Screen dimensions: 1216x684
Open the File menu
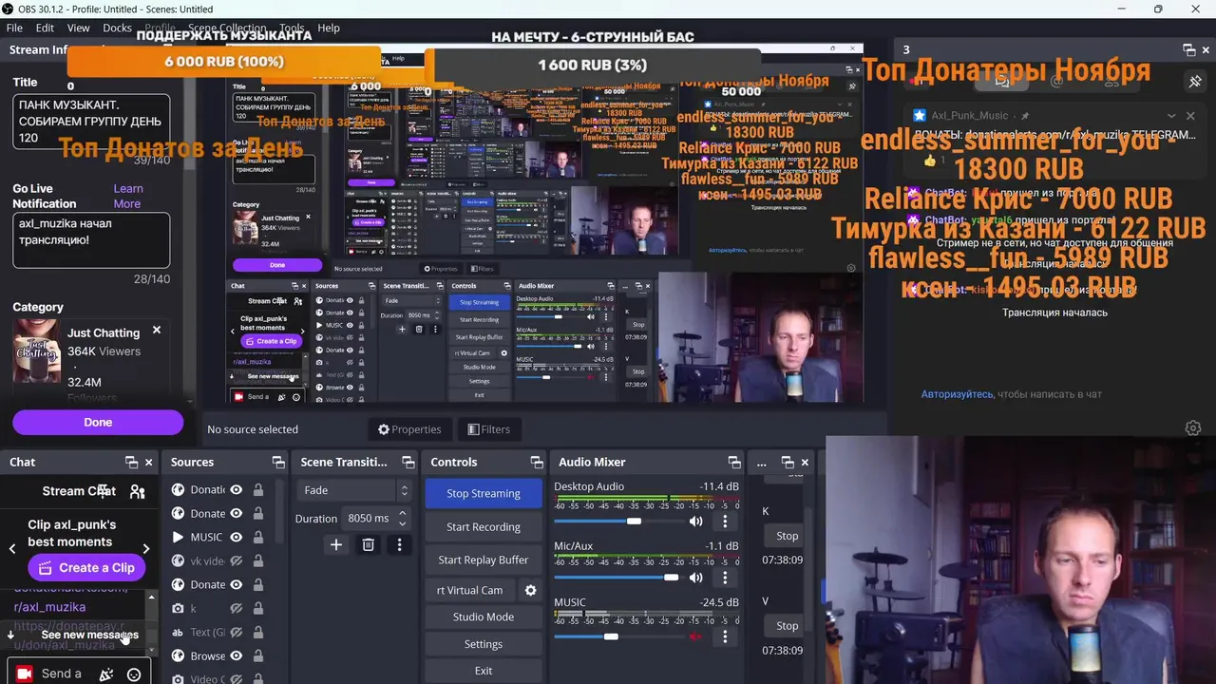pos(14,28)
